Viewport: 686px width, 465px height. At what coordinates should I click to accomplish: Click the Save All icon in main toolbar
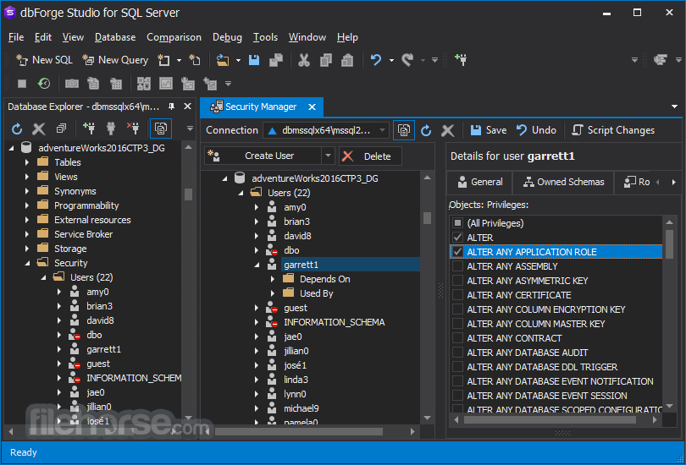[x=275, y=60]
